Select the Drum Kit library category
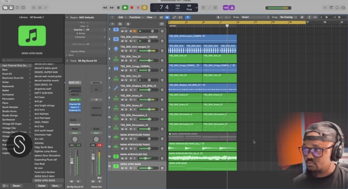348x189 pixels. coord(15,74)
